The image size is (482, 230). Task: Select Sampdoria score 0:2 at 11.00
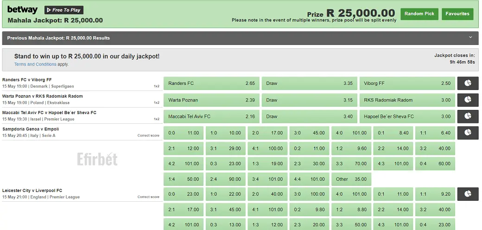(309, 148)
